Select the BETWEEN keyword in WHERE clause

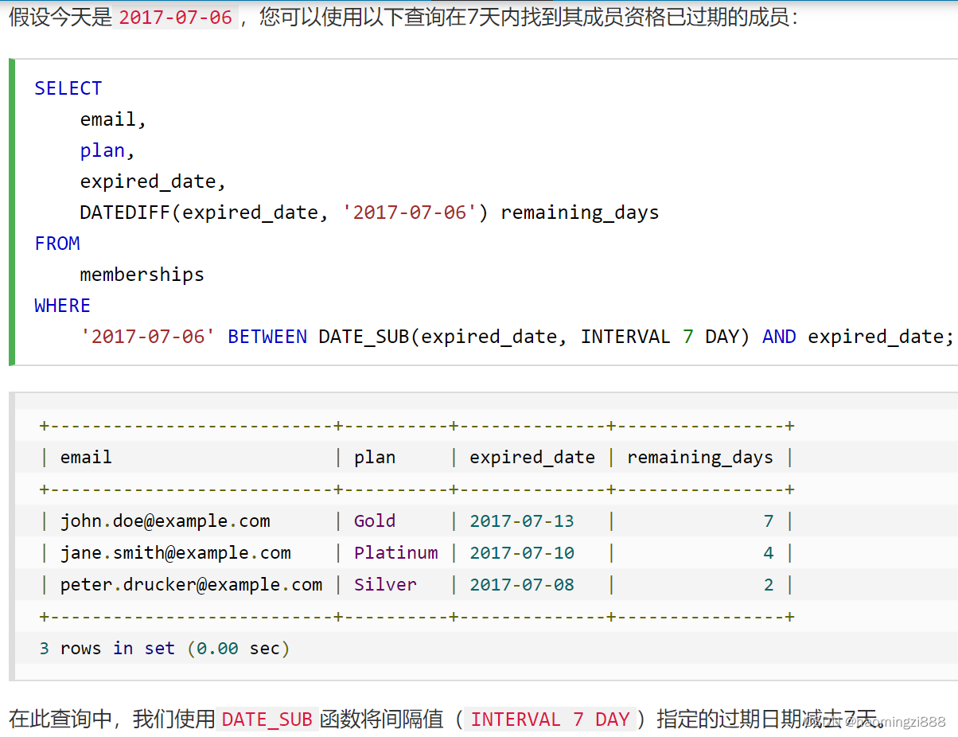pos(267,336)
